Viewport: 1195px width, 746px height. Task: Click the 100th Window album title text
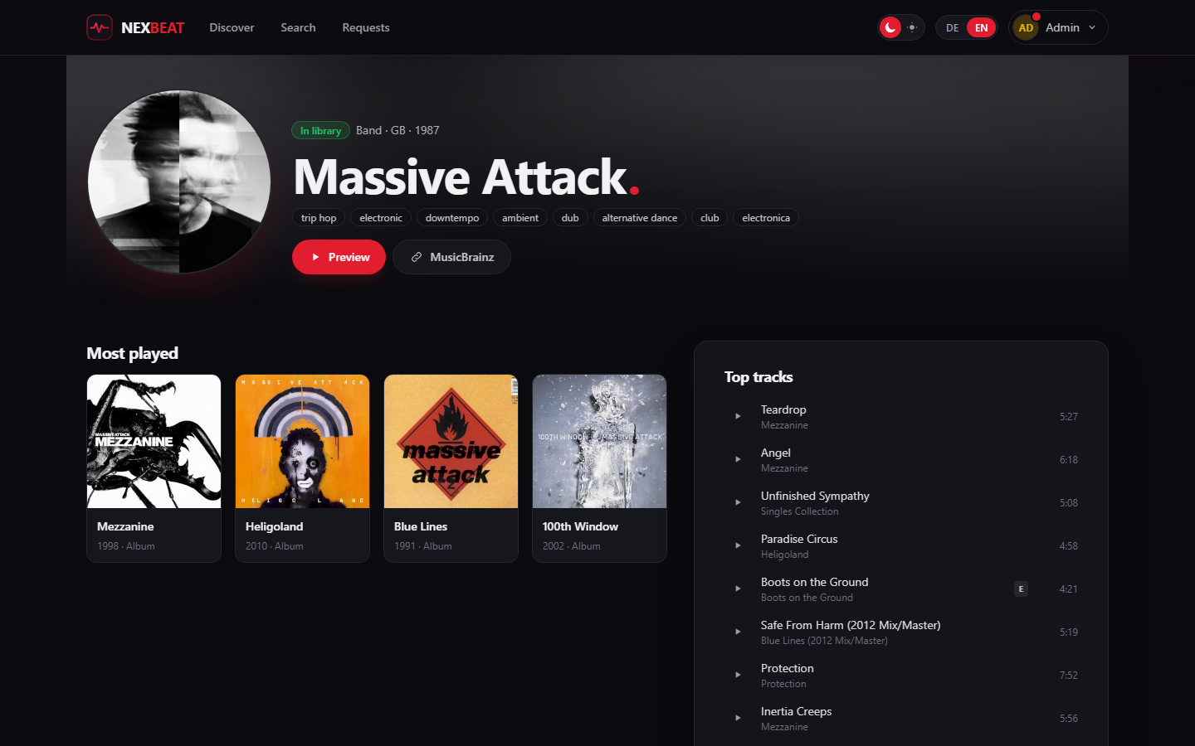pyautogui.click(x=580, y=526)
